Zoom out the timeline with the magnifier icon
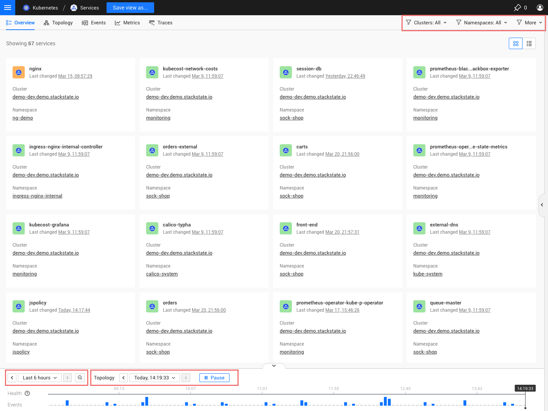This screenshot has width=548, height=411. [x=80, y=378]
